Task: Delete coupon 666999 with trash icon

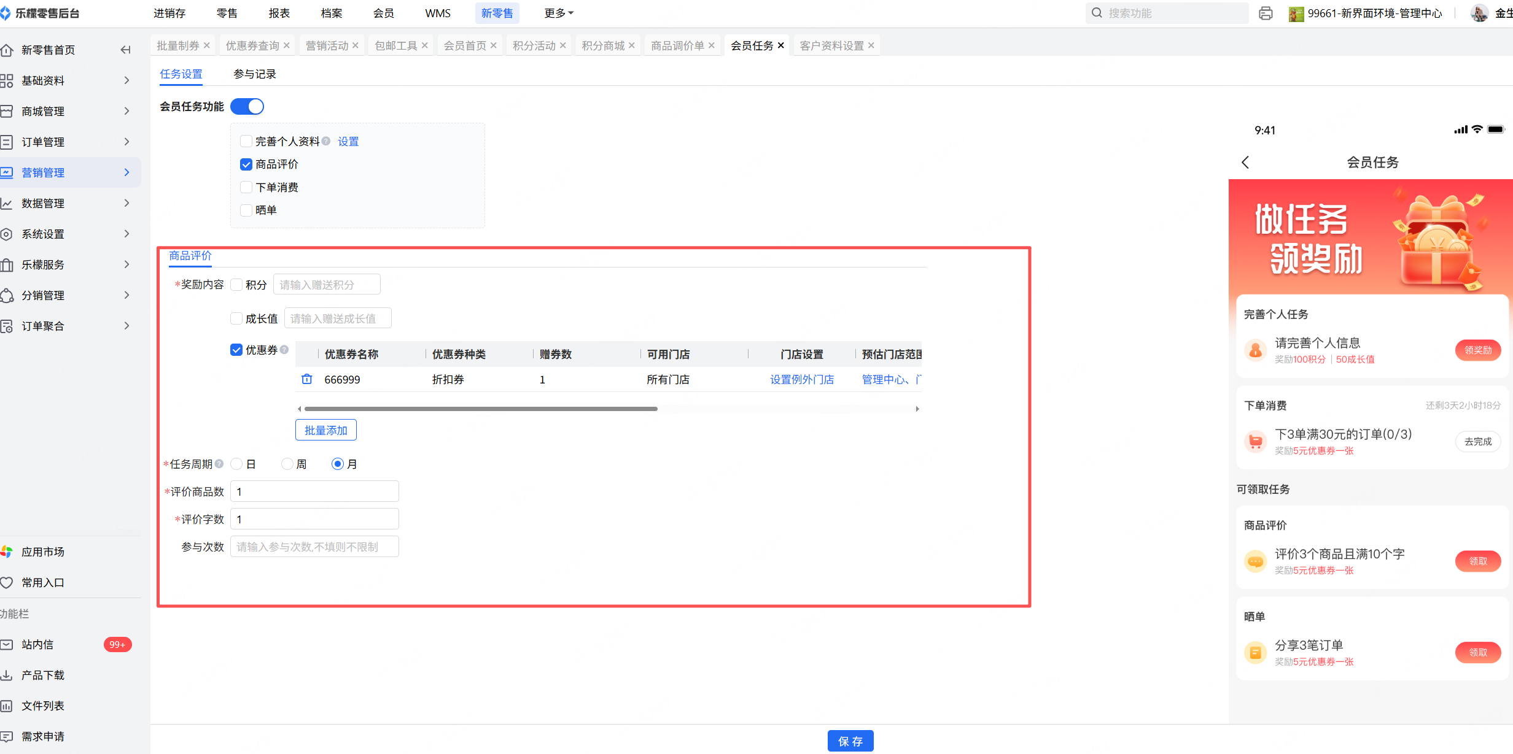Action: pyautogui.click(x=307, y=379)
